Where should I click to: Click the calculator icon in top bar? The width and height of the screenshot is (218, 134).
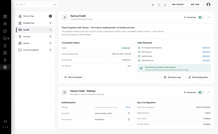(x=159, y=5)
